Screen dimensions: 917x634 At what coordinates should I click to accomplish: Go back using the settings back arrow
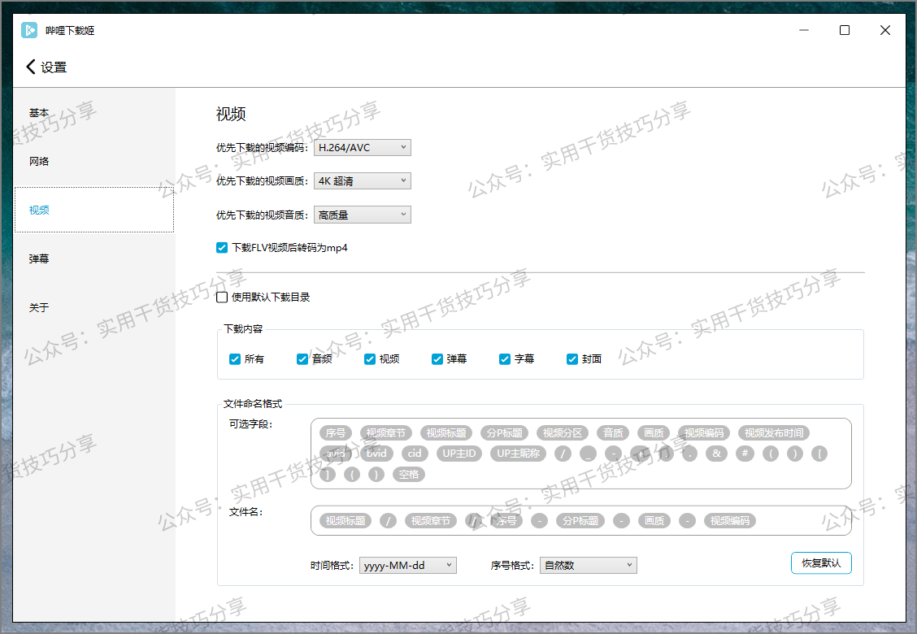click(x=31, y=67)
